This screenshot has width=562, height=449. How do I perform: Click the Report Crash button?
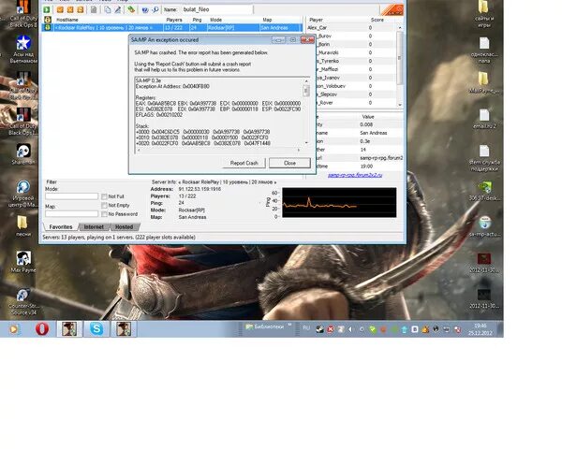(x=244, y=163)
